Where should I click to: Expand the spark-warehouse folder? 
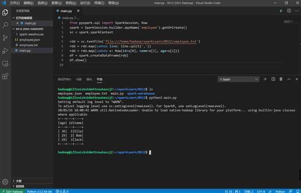(x=31, y=34)
